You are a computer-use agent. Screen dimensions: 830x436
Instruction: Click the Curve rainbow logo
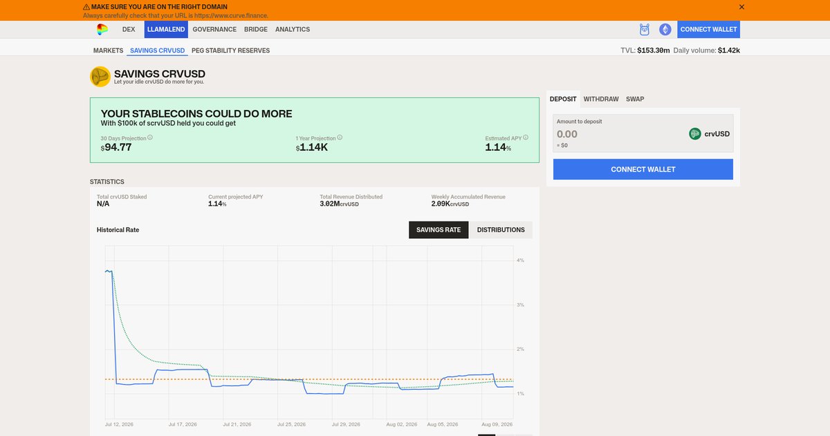pyautogui.click(x=102, y=29)
